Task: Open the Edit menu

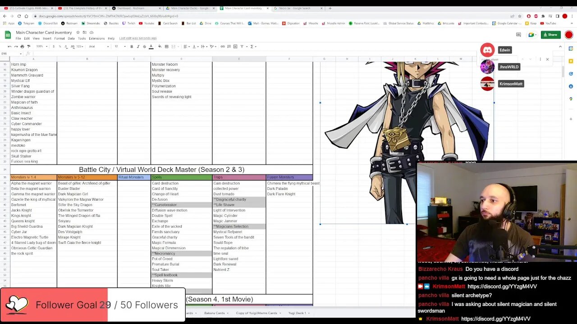Action: 27,38
